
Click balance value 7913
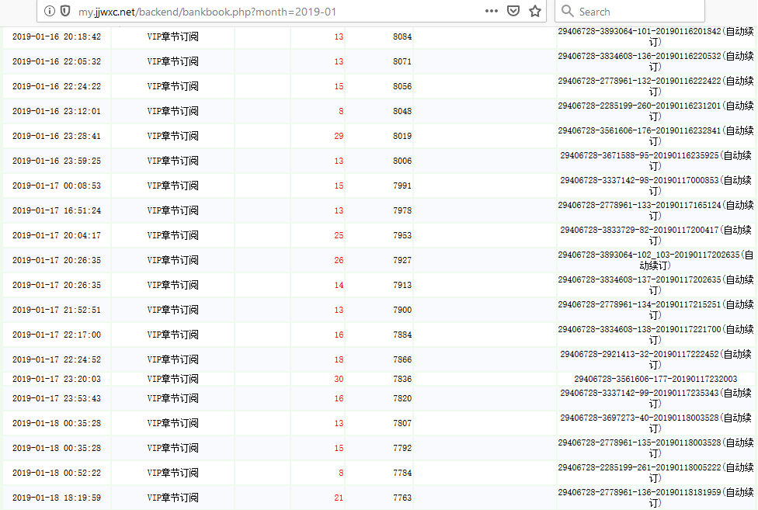coord(402,286)
